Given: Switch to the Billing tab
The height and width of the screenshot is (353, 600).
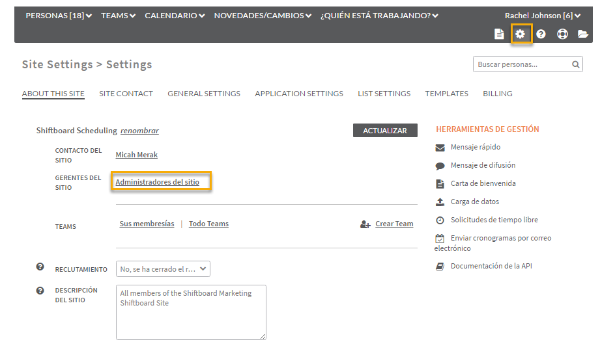Looking at the screenshot, I should pyautogui.click(x=498, y=94).
